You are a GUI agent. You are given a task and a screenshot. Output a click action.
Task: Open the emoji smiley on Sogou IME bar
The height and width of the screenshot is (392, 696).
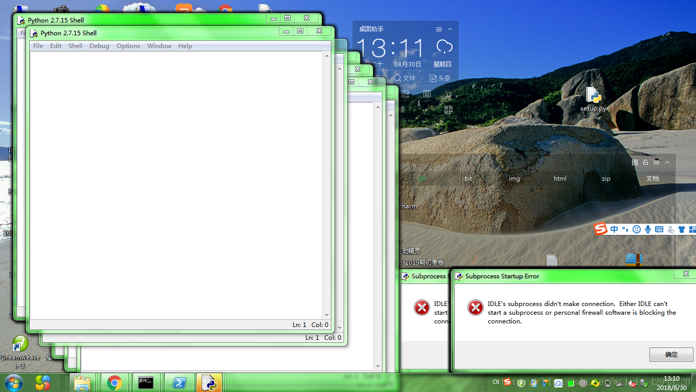(x=637, y=229)
